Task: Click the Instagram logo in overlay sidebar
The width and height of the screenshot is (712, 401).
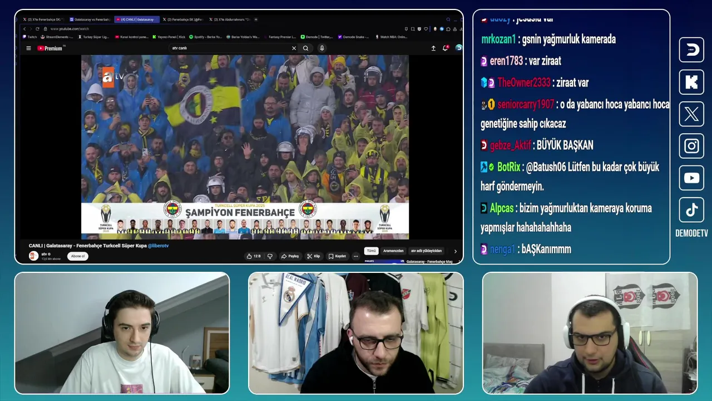Action: tap(691, 146)
